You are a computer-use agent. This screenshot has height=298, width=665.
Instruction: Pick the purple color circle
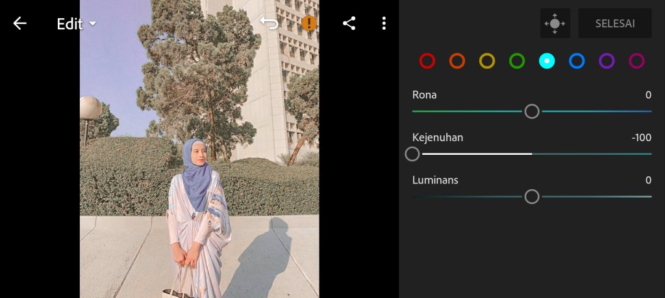click(607, 61)
